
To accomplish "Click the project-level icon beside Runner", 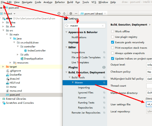I will (x=104, y=98).
